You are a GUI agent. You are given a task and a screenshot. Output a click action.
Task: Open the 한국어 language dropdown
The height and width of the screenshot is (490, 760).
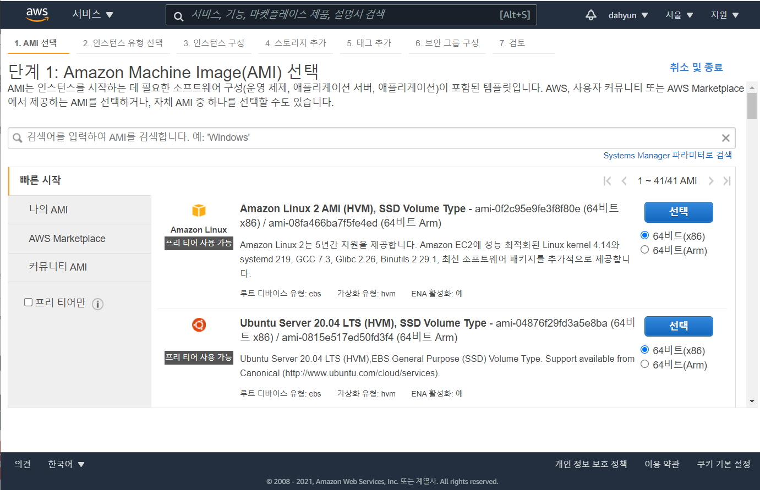coord(66,464)
